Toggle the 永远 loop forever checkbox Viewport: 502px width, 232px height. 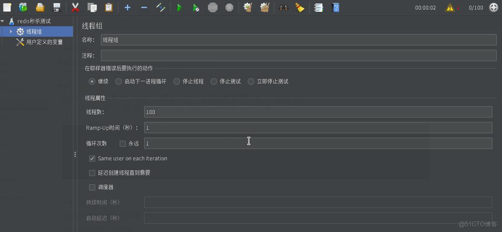click(123, 144)
